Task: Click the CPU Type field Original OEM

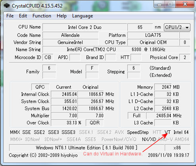Action: (x=153, y=42)
